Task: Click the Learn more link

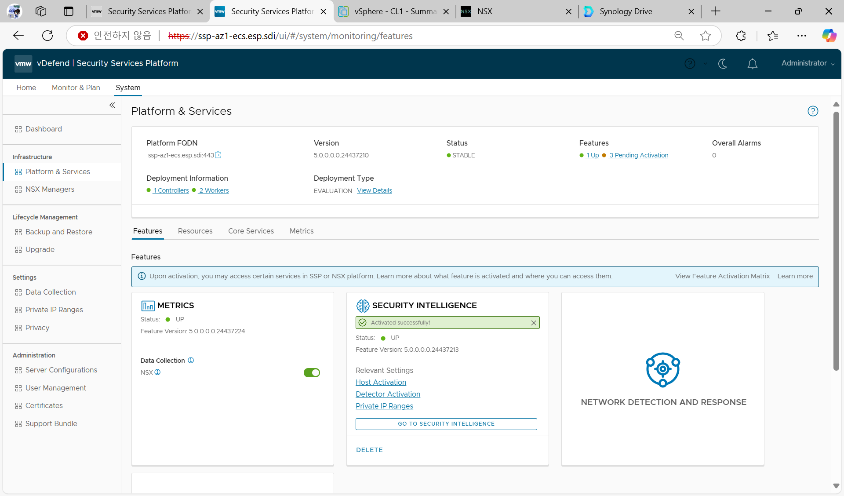Action: tap(795, 276)
